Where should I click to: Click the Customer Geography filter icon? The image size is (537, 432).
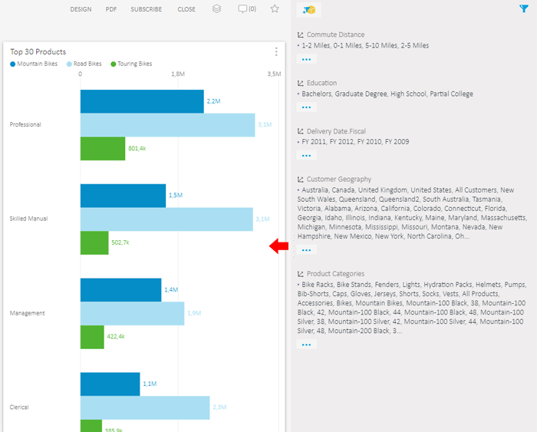tap(301, 180)
